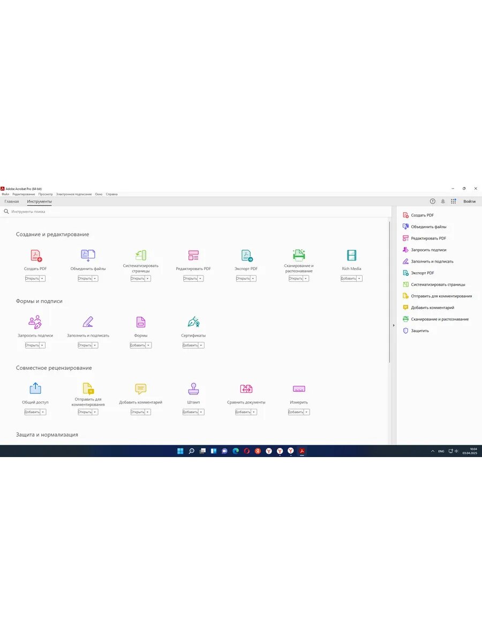Open the Редактировать PDF icon in the tools grid
Image resolution: width=482 pixels, height=643 pixels.
point(193,256)
